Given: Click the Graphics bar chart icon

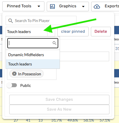Looking at the screenshot, I should (x=52, y=6).
